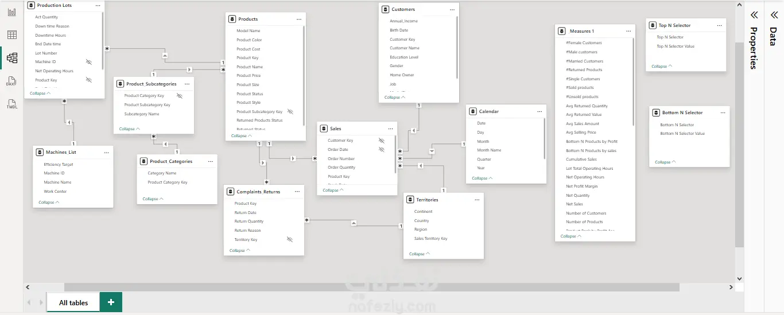Switch to Table view icon
The height and width of the screenshot is (315, 784).
(x=11, y=35)
